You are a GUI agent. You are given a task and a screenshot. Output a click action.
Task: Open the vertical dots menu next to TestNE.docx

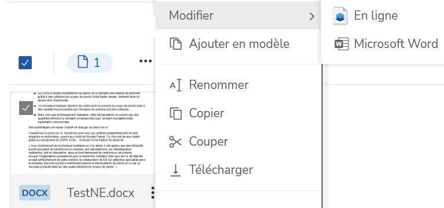point(153,193)
